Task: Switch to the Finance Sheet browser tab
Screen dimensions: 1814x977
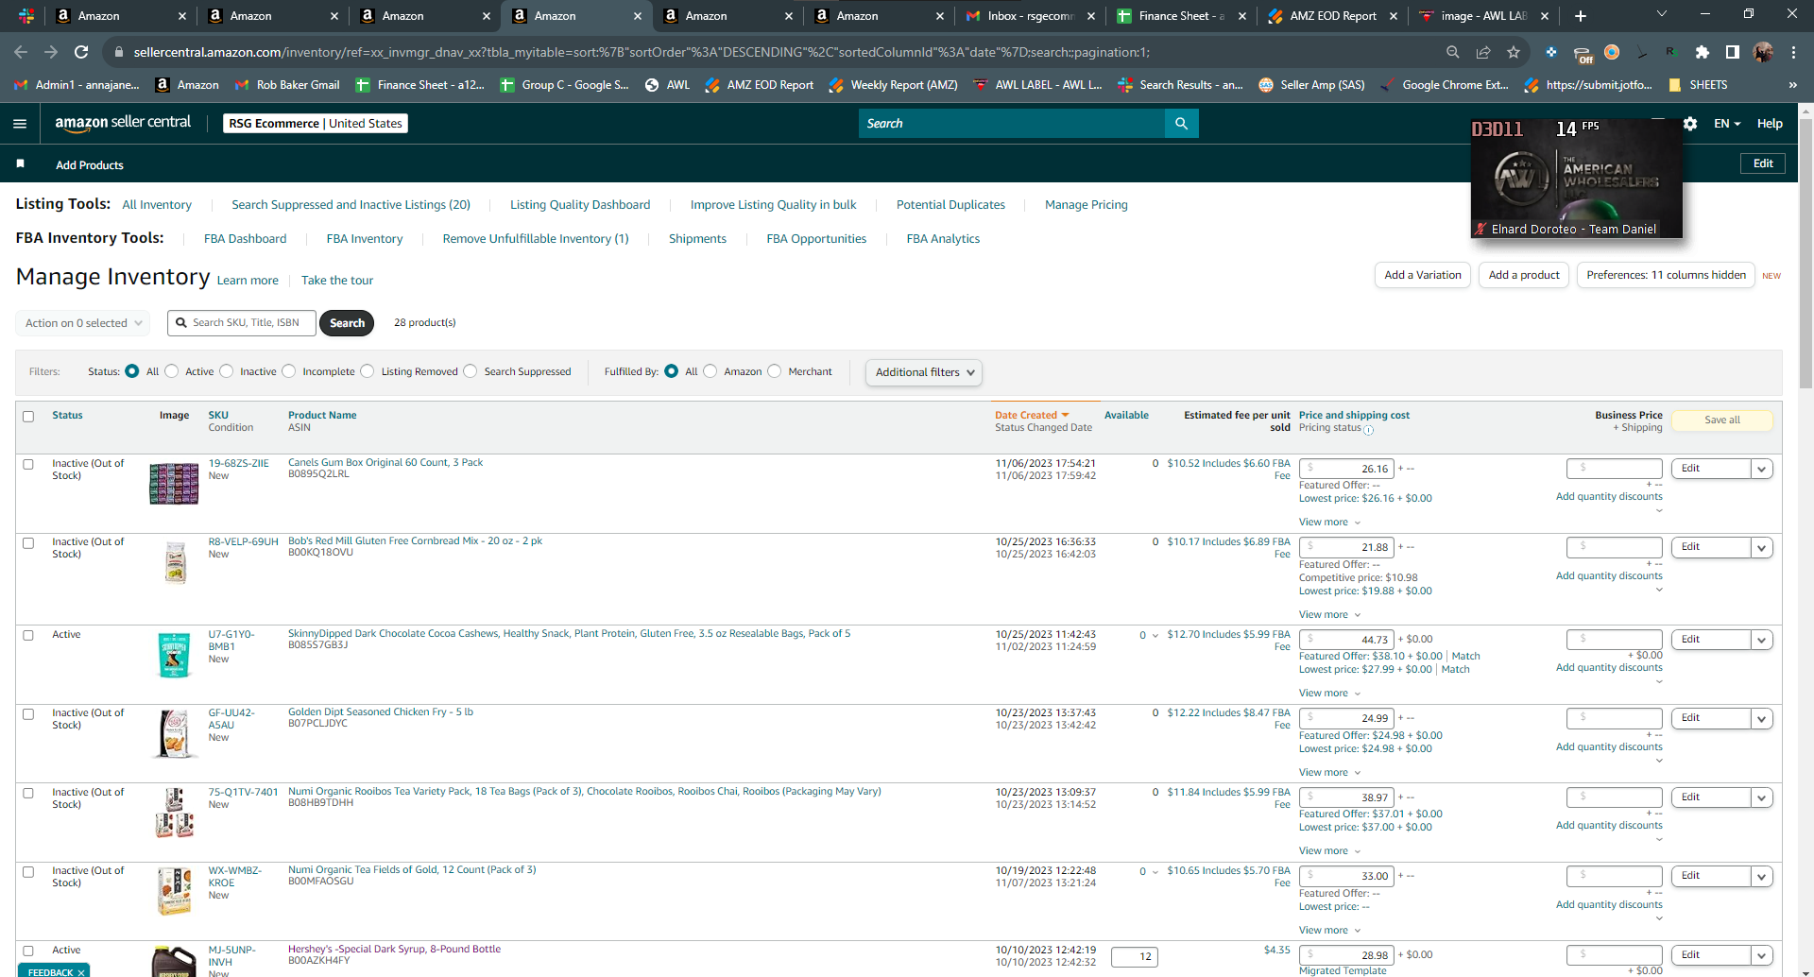Action: (1179, 16)
